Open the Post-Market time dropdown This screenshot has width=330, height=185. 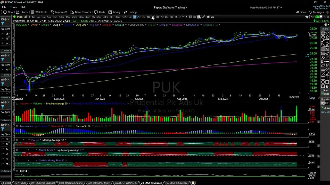[x=266, y=7]
